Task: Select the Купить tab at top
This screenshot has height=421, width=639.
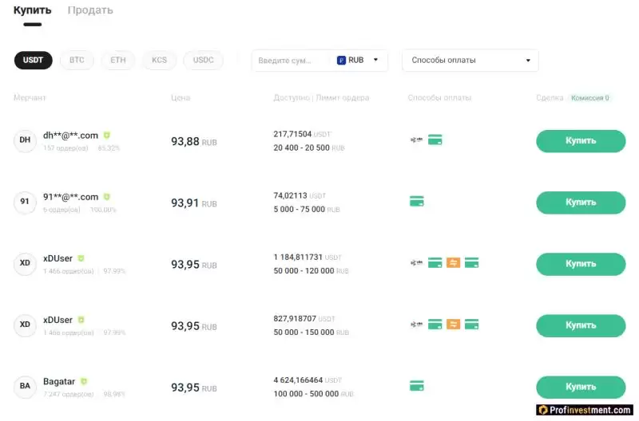Action: [32, 11]
